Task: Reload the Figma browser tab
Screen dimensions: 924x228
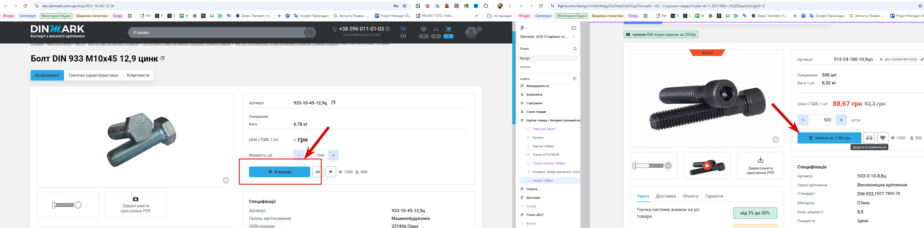Action: click(541, 6)
